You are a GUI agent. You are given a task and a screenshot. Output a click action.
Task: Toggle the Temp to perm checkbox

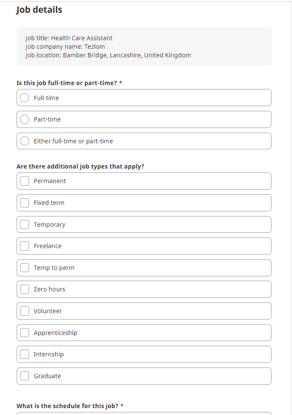click(x=25, y=268)
